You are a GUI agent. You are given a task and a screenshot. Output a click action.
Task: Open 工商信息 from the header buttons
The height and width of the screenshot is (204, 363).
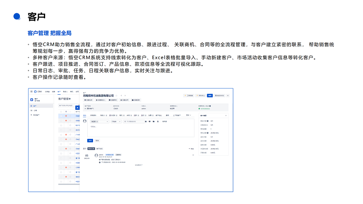189,96
